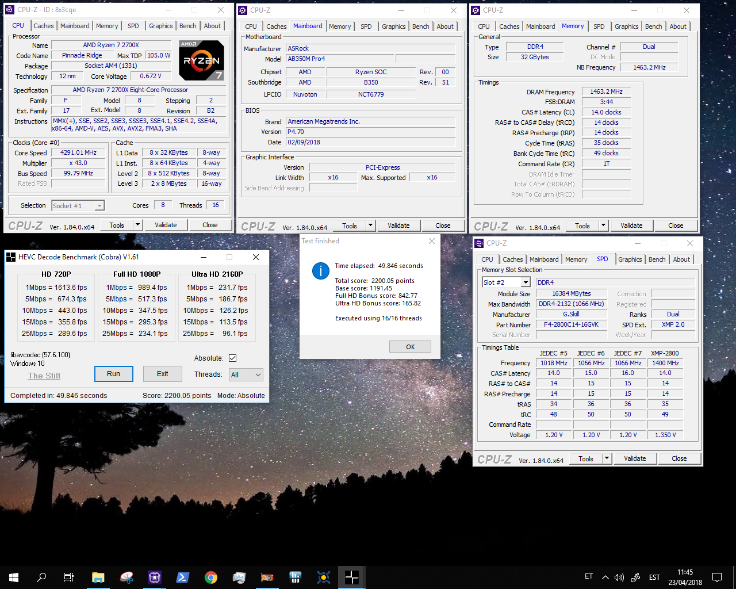Click the Run button in HEVC benchmark

click(x=114, y=374)
